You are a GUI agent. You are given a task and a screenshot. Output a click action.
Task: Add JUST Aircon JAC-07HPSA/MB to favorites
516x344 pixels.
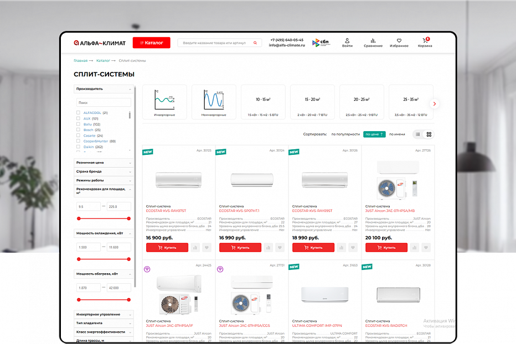(x=426, y=247)
